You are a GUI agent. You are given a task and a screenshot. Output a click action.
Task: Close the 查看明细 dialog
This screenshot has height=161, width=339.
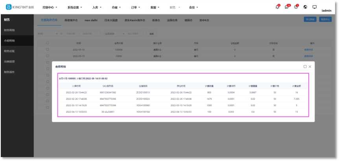310,67
